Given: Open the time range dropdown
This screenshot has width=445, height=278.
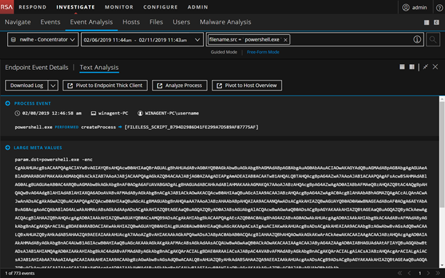Looking at the screenshot, I should (x=142, y=40).
